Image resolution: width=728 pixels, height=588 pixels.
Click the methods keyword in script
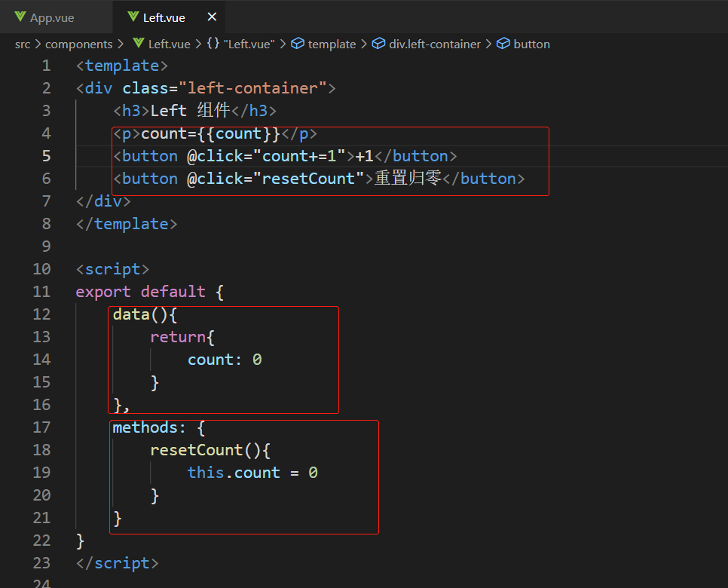click(x=148, y=427)
